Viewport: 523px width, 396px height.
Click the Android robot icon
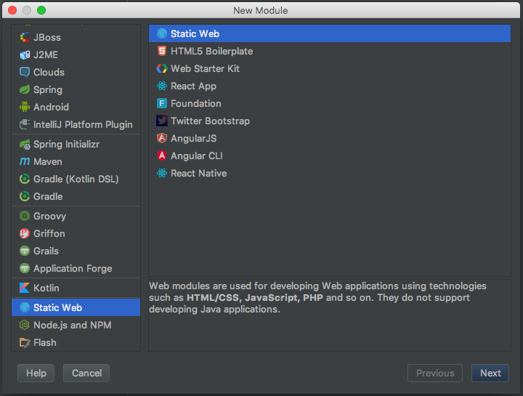coord(25,107)
